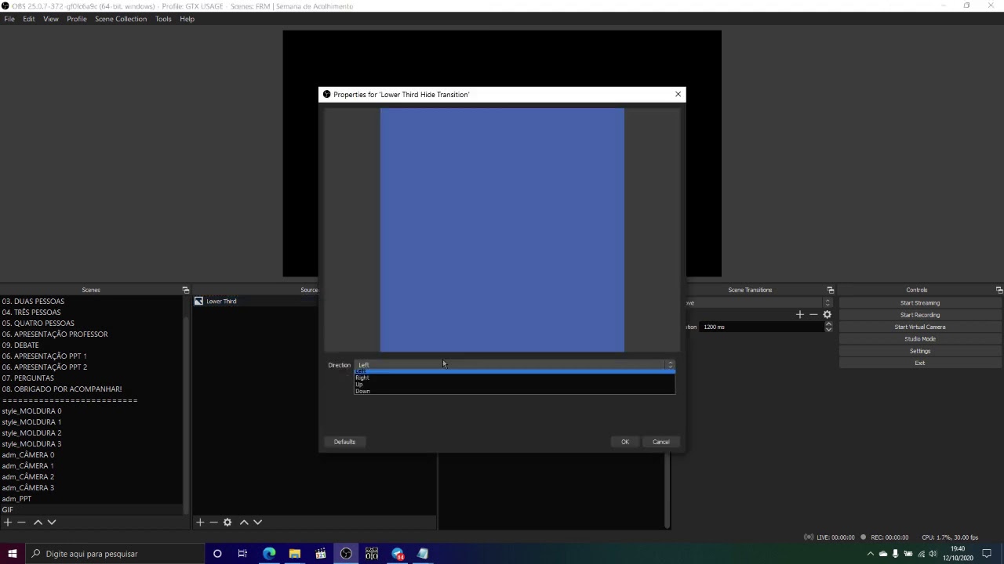Click the 1200 ms duration field
This screenshot has height=564, width=1004.
coord(761,327)
